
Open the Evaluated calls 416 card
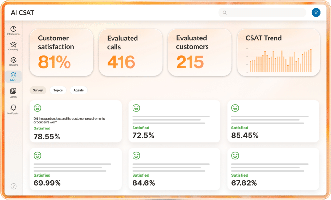130,52
